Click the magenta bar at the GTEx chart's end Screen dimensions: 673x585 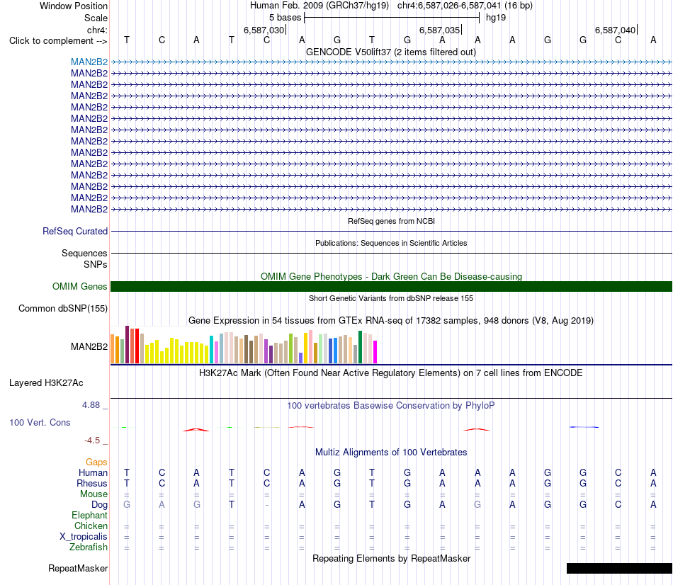(x=375, y=352)
